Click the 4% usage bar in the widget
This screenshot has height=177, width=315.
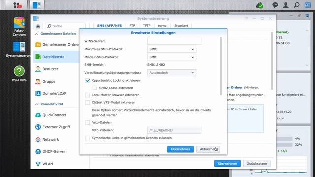[x=284, y=139]
